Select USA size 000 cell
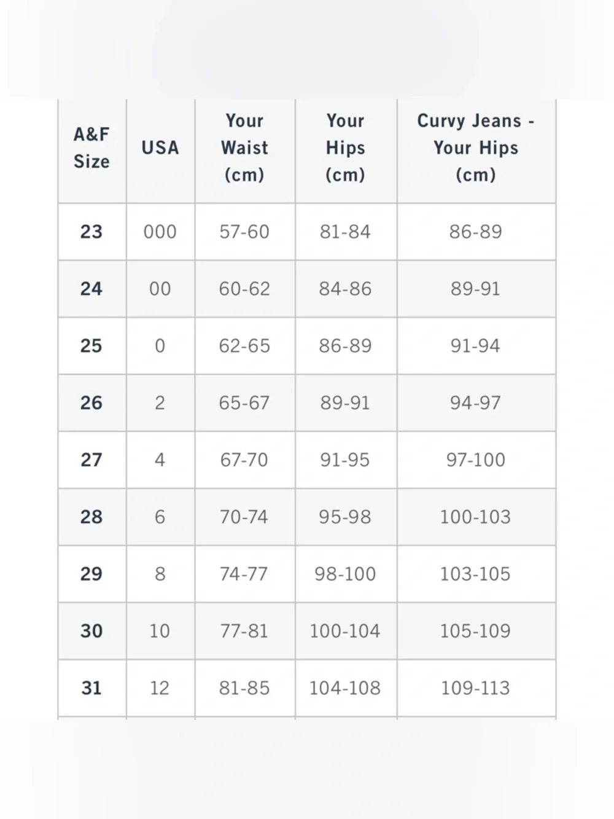This screenshot has height=819, width=614. (x=160, y=232)
